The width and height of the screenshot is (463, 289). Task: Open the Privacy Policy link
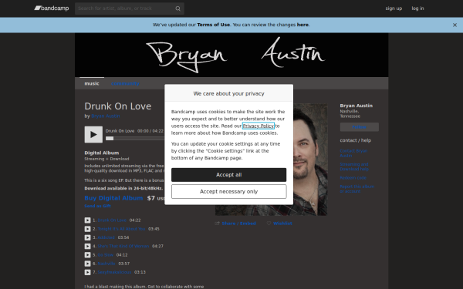(259, 126)
